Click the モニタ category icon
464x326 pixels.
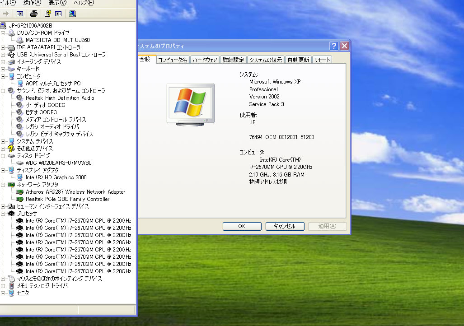12,293
